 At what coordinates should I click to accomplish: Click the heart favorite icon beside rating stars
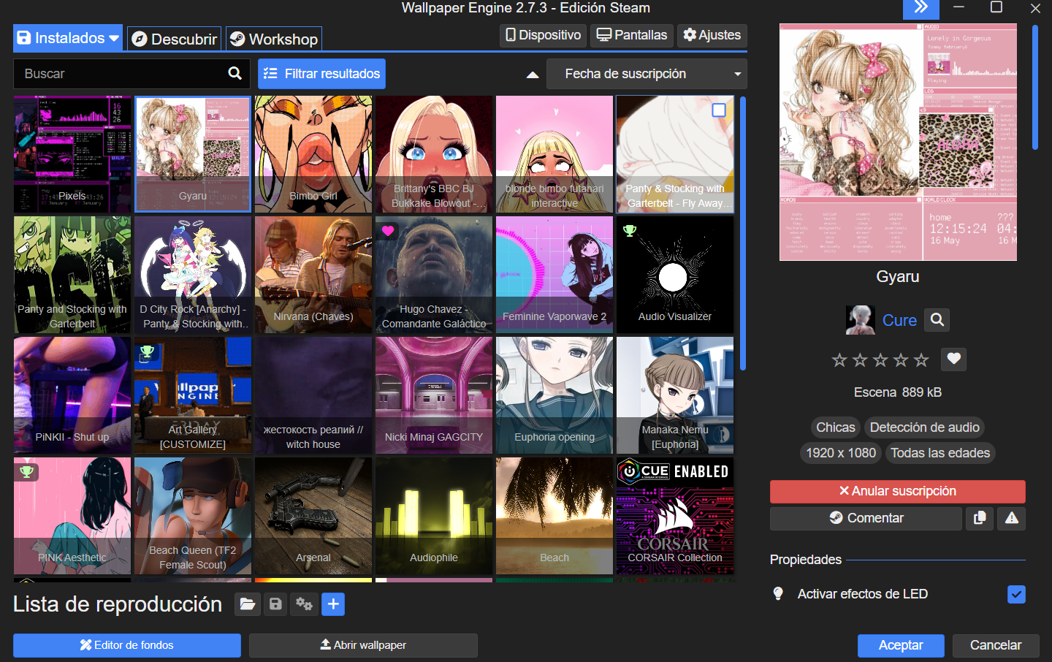(953, 359)
